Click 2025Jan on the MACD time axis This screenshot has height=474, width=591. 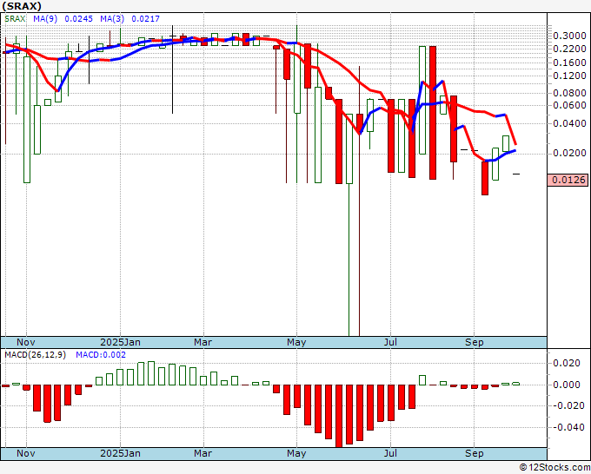[x=120, y=453]
